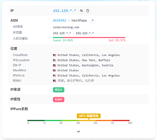Click the human 14.03% label
This screenshot has height=140, width=157.
63,40
